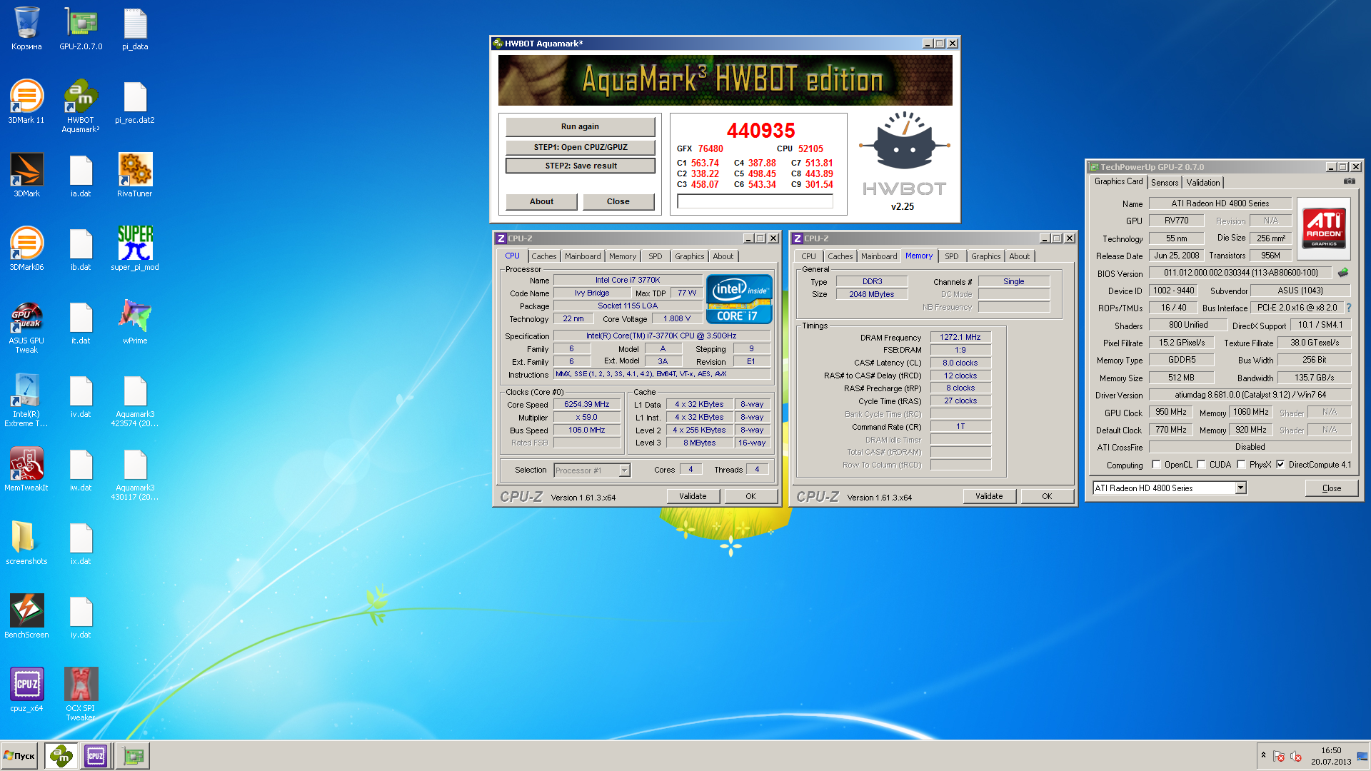This screenshot has height=771, width=1371.
Task: Click Validate in left CPU-Z window
Action: pos(693,496)
